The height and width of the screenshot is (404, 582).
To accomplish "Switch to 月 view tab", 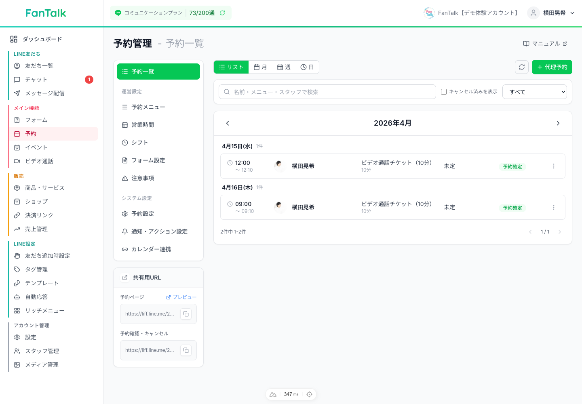I will [260, 67].
